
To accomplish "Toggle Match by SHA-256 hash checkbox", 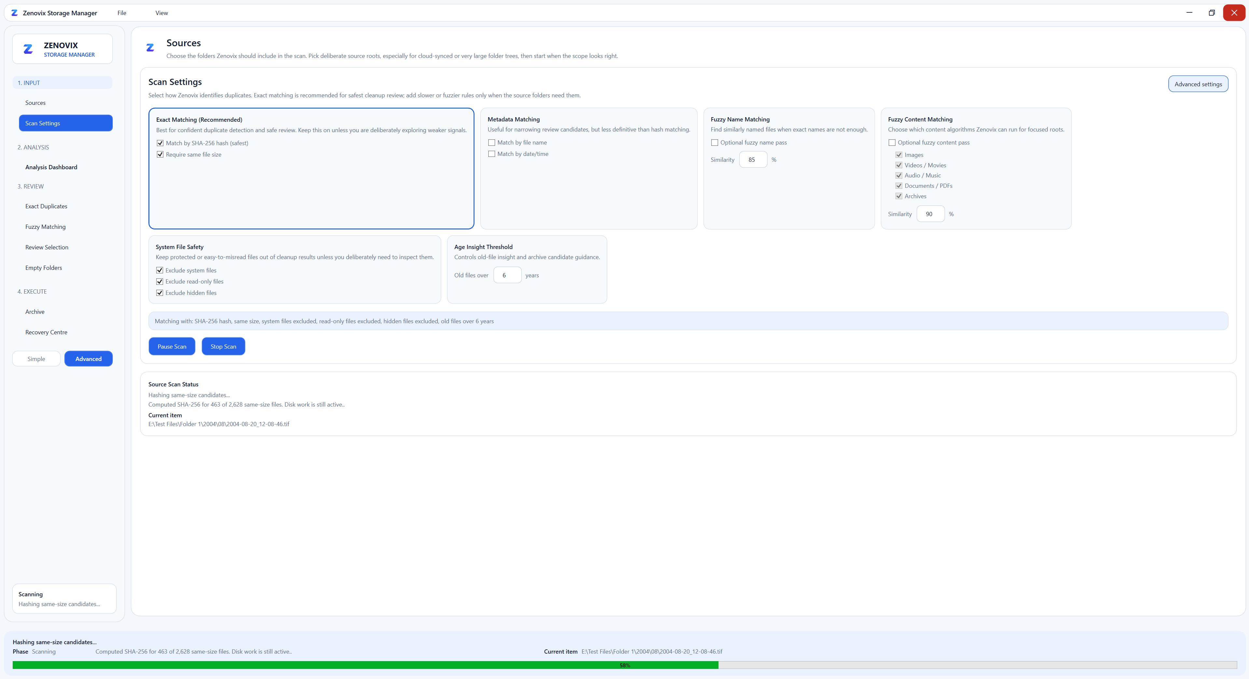I will click(160, 143).
